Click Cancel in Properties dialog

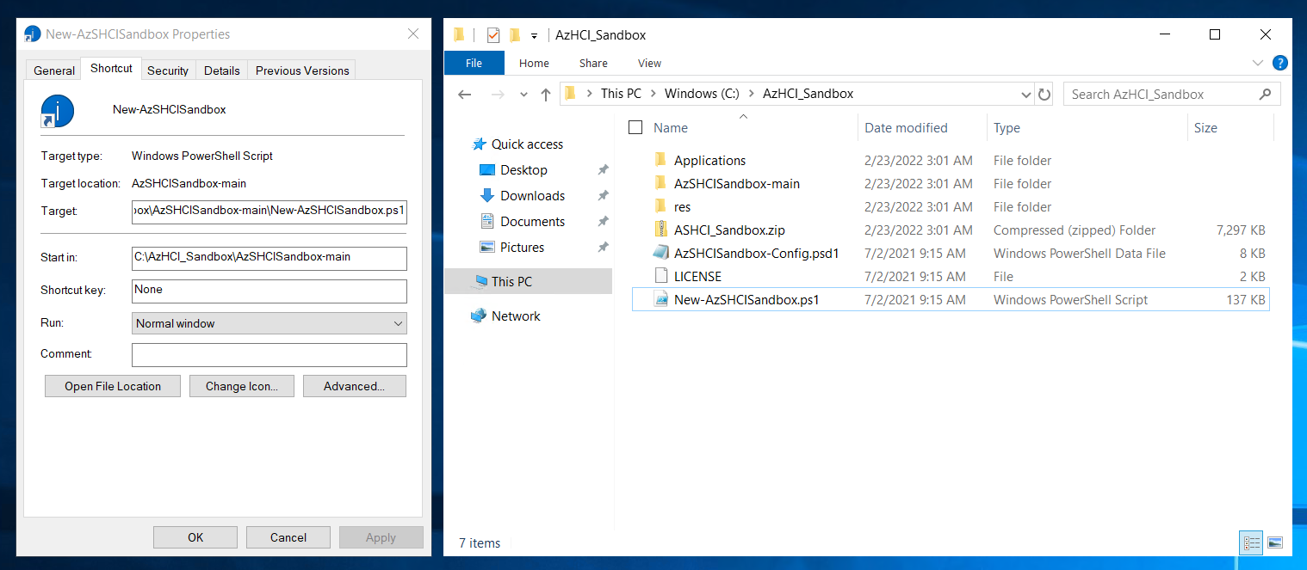coord(288,537)
